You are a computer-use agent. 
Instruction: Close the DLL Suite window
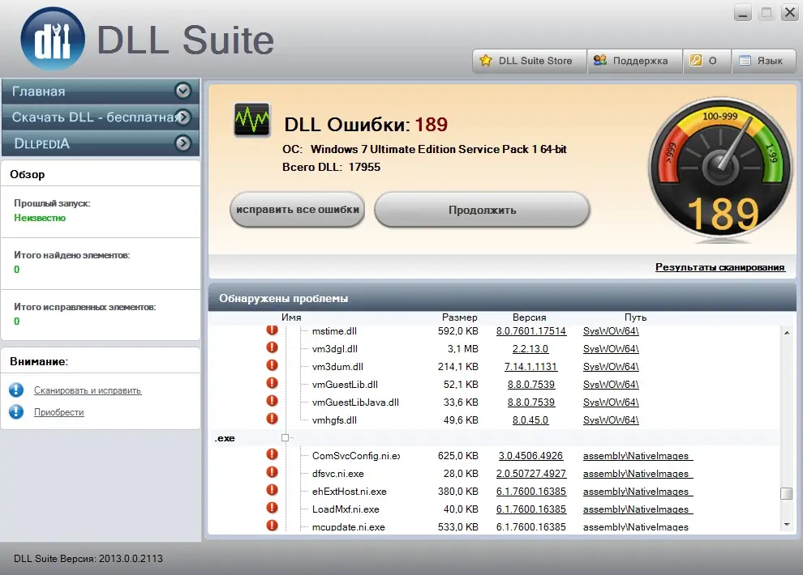tap(790, 13)
